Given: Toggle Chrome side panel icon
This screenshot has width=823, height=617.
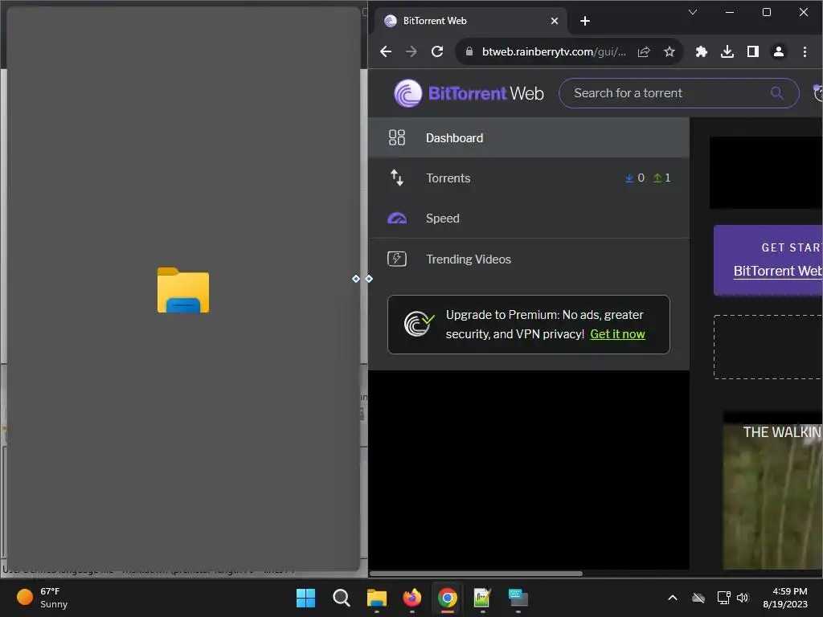Looking at the screenshot, I should [752, 51].
